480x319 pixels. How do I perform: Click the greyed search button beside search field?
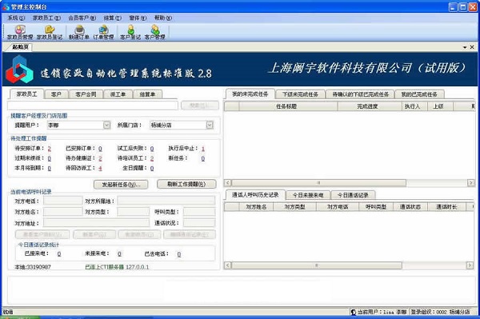[200, 106]
